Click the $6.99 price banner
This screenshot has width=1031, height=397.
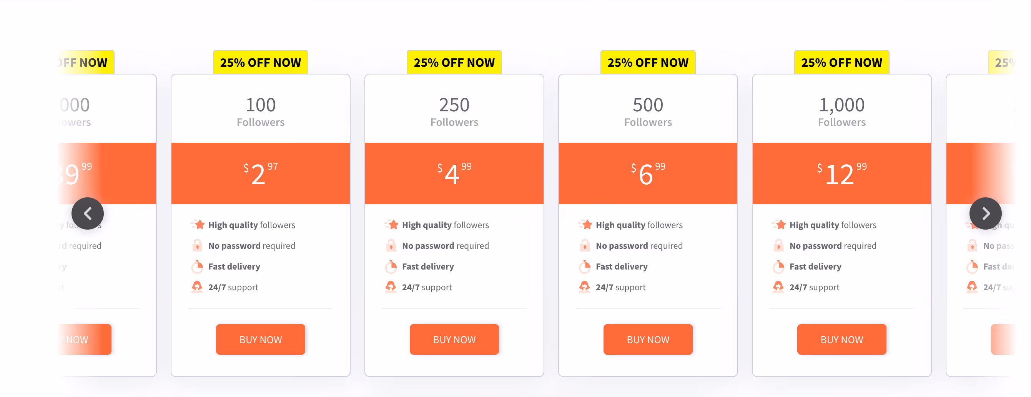[x=648, y=174]
